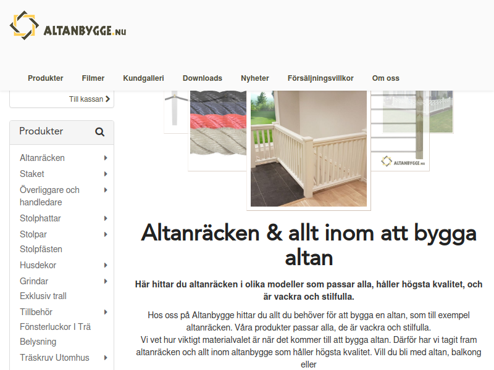Open the Husdekor category link

pos(38,265)
